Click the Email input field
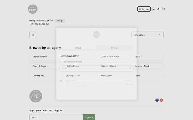Viewport: 193px width, 120px height. pyautogui.click(x=56, y=117)
